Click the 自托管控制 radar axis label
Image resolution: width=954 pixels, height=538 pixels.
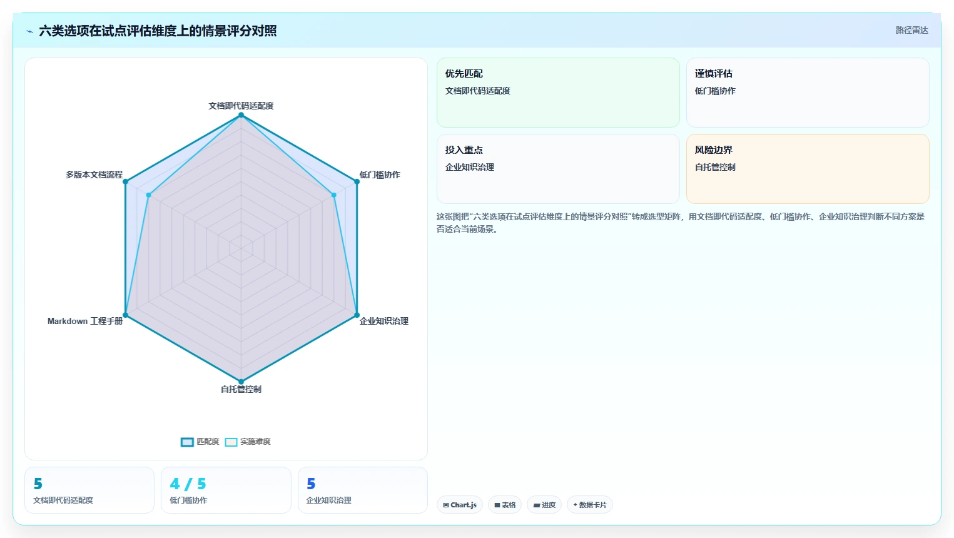coord(241,389)
